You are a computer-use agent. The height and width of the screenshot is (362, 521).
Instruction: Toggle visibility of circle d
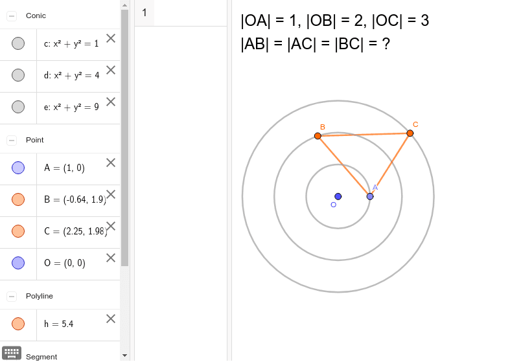coord(18,75)
